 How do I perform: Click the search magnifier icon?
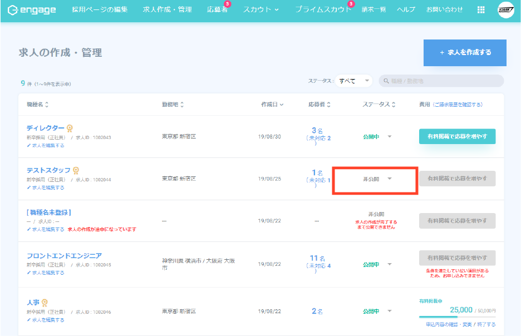pyautogui.click(x=386, y=81)
